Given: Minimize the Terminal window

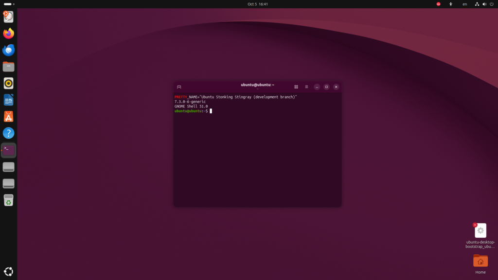Looking at the screenshot, I should (317, 87).
